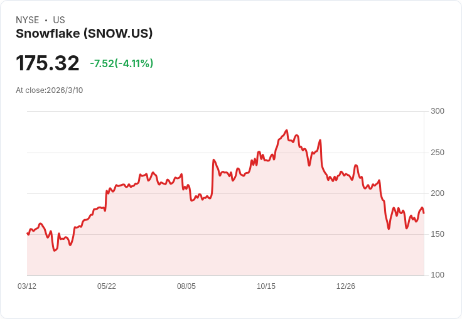This screenshot has width=462, height=319.
Task: Click the chart's highest peak near 275
Action: (x=287, y=131)
